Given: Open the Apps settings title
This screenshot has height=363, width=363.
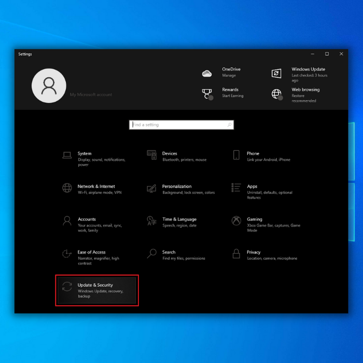Looking at the screenshot, I should coord(252,186).
